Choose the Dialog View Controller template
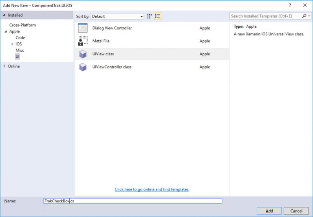 click(x=152, y=28)
